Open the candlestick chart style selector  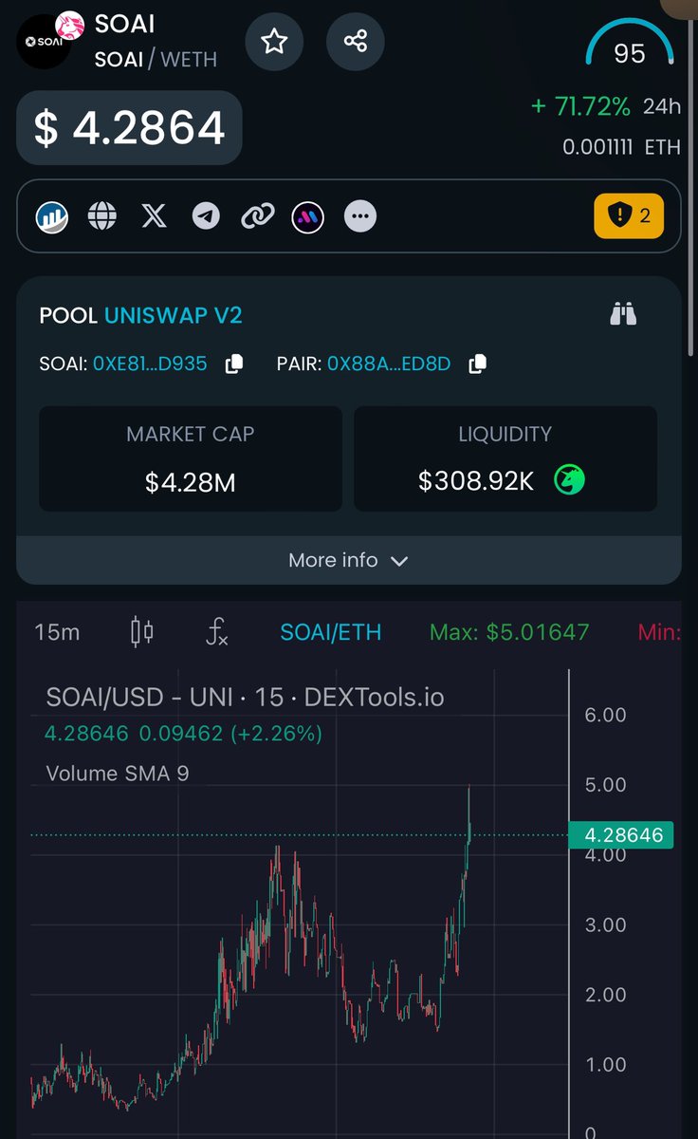click(142, 632)
